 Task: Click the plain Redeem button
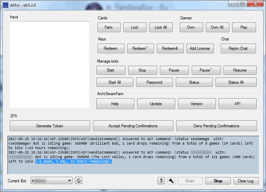coord(111,48)
